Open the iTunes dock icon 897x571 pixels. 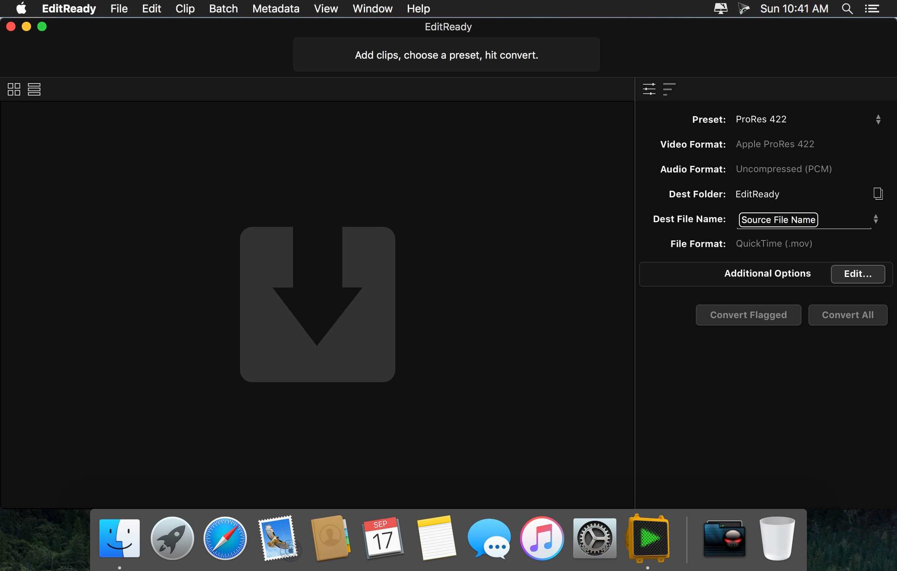542,538
